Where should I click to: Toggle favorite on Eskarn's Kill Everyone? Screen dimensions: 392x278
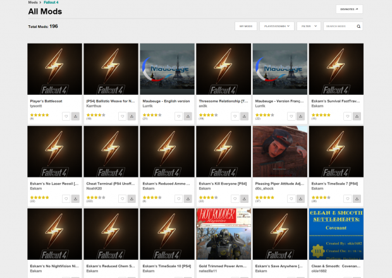235,198
